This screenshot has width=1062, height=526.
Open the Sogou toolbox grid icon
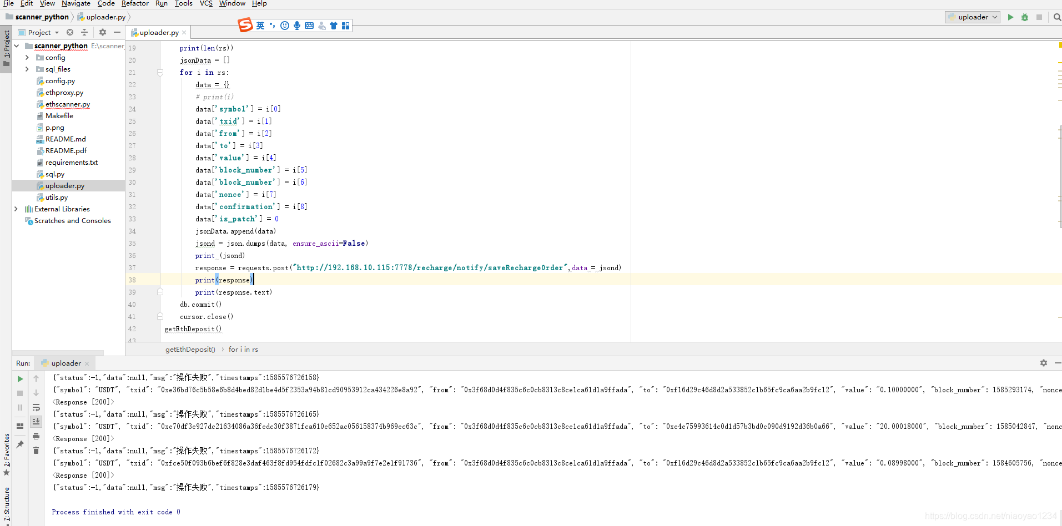[346, 26]
